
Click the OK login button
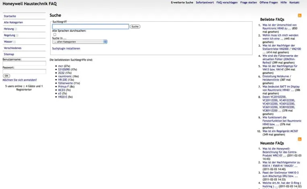(6, 76)
